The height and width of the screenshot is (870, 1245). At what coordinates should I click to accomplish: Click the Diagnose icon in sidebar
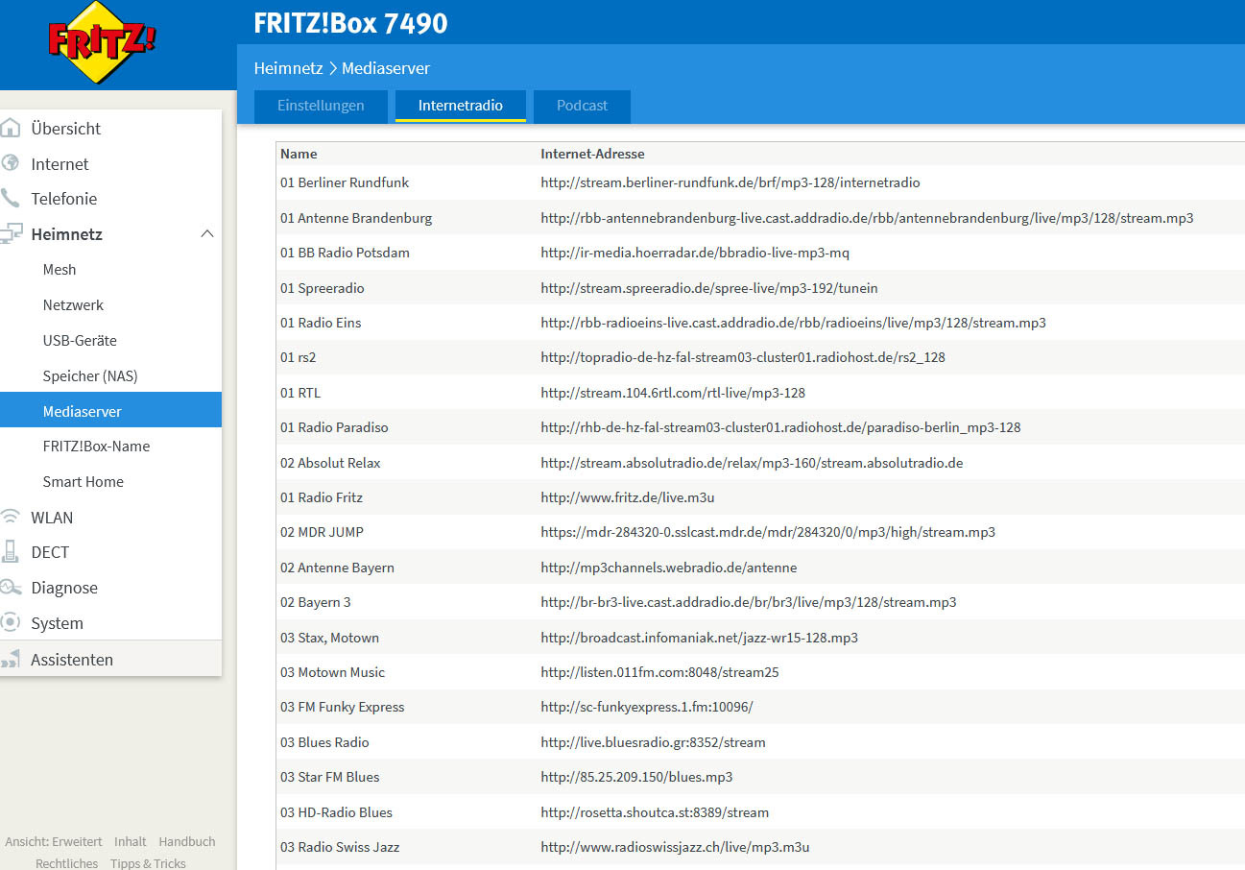(11, 588)
